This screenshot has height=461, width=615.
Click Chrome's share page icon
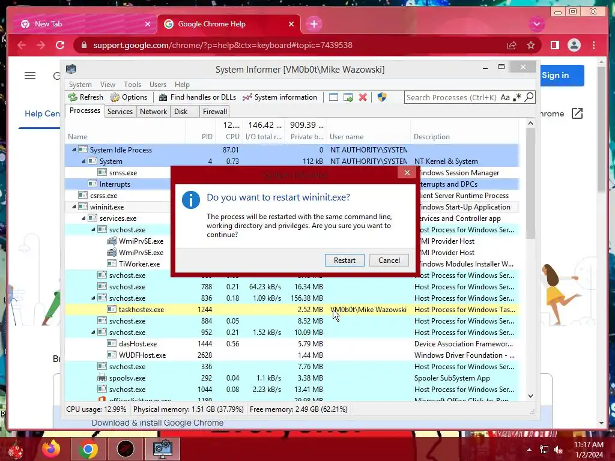(x=512, y=45)
